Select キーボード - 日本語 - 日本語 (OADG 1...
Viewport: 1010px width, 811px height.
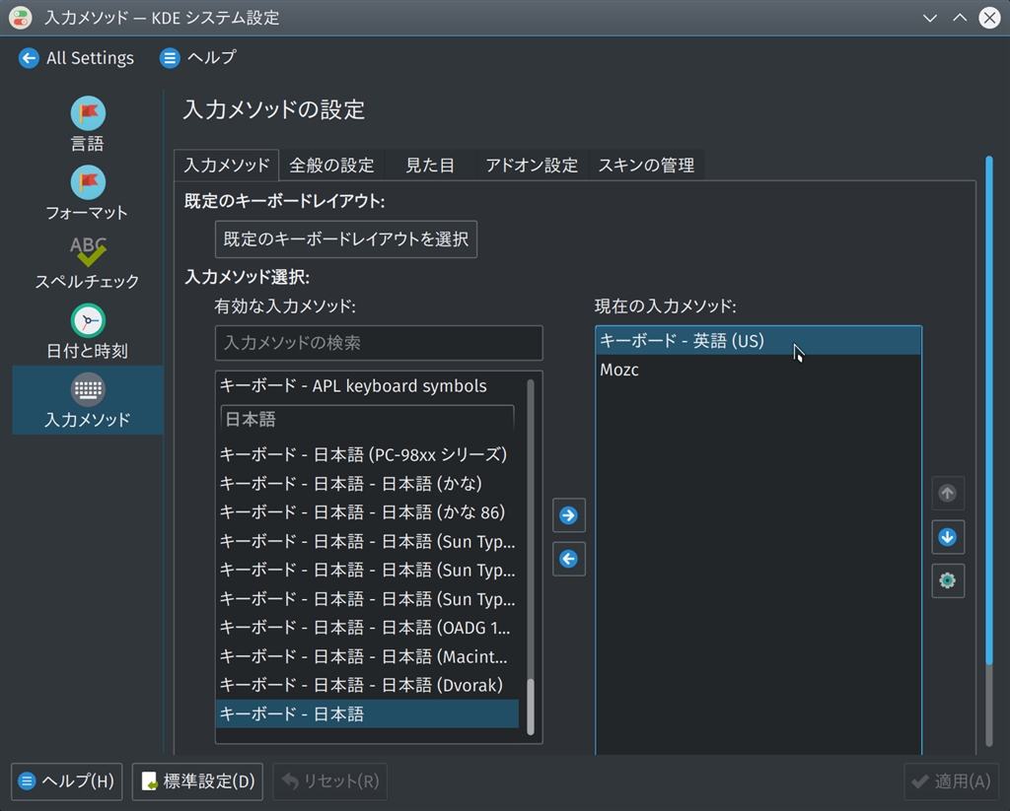point(367,628)
